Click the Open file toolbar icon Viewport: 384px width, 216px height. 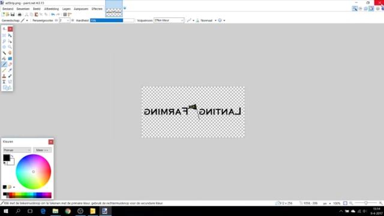click(8, 14)
